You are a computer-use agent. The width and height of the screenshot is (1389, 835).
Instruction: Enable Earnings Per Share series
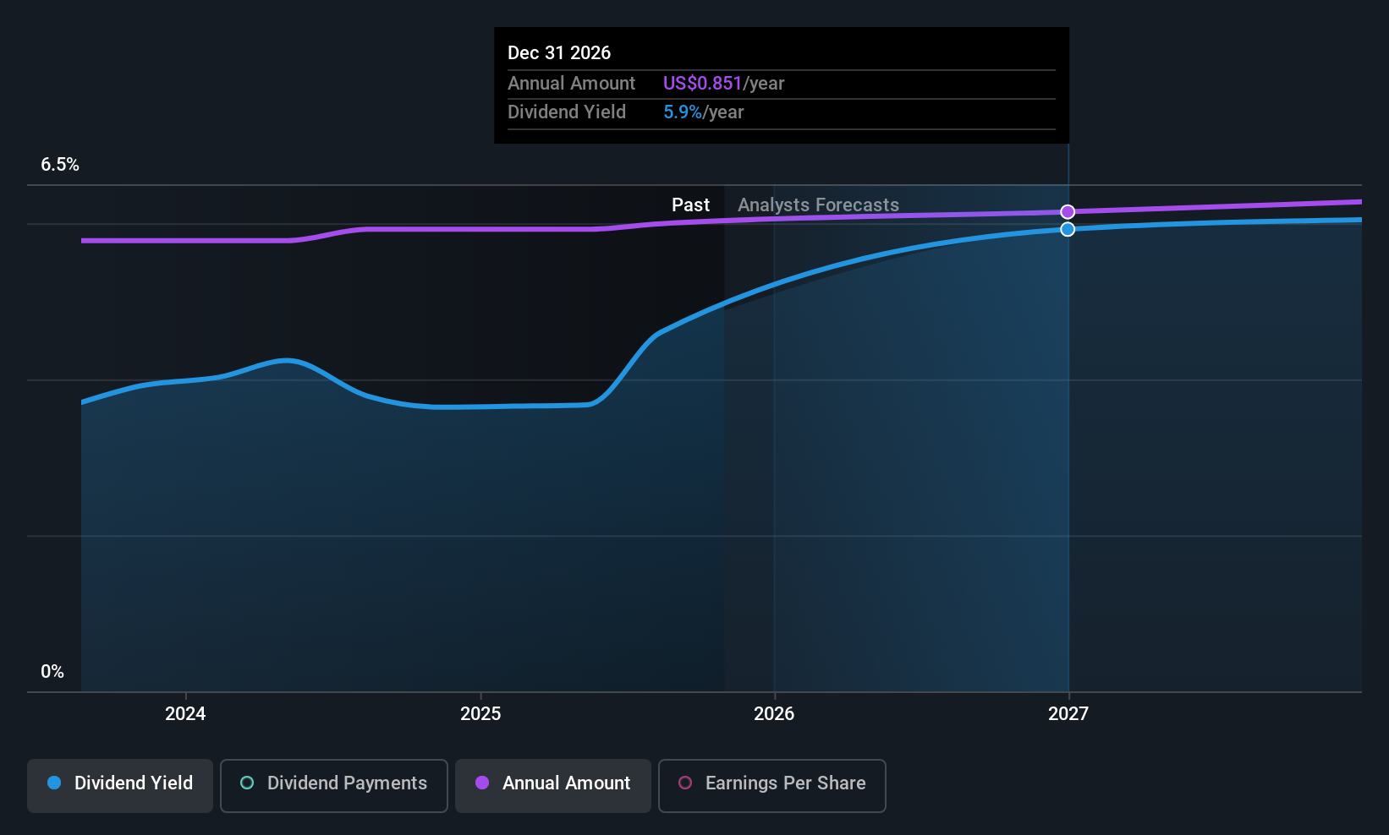772,785
